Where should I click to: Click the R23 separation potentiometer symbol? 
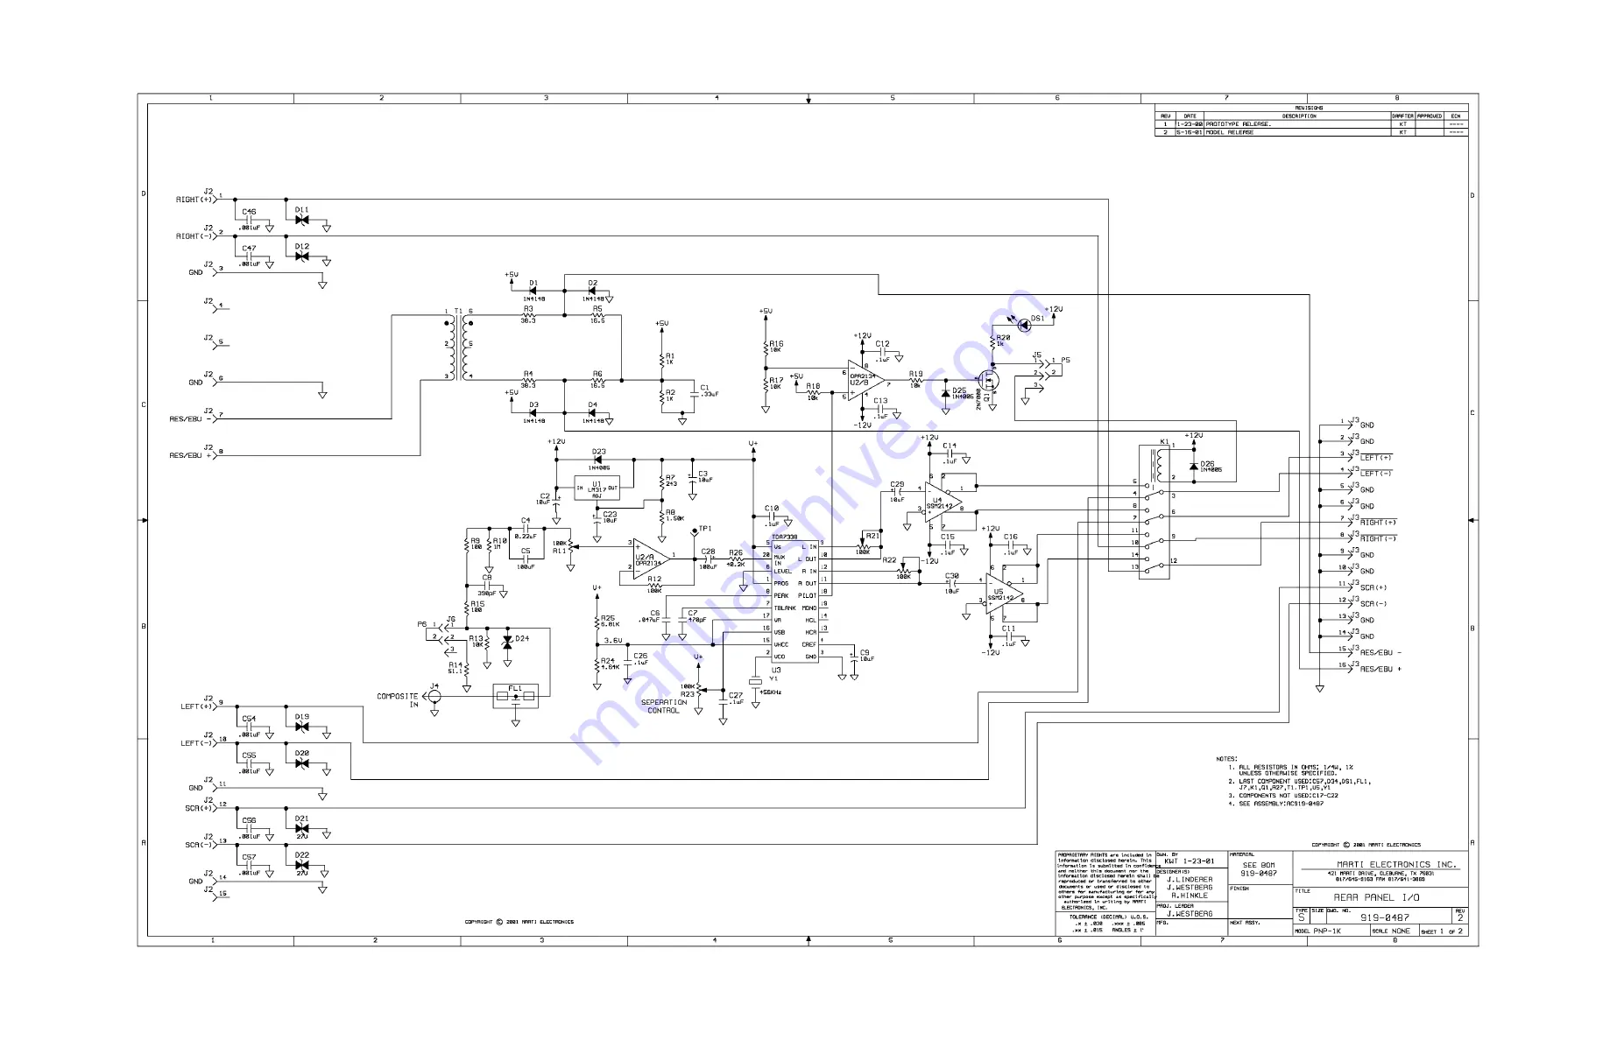click(698, 689)
